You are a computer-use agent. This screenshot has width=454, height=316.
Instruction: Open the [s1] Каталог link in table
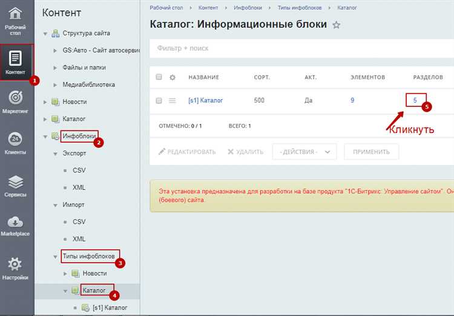tap(206, 100)
